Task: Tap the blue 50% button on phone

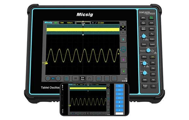Action: click(x=119, y=98)
